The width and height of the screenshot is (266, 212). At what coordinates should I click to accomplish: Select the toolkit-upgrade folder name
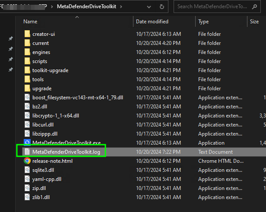(x=51, y=70)
